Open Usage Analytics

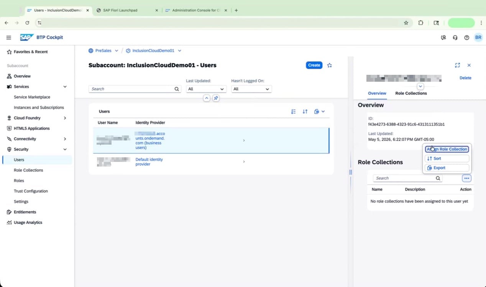[x=28, y=223]
